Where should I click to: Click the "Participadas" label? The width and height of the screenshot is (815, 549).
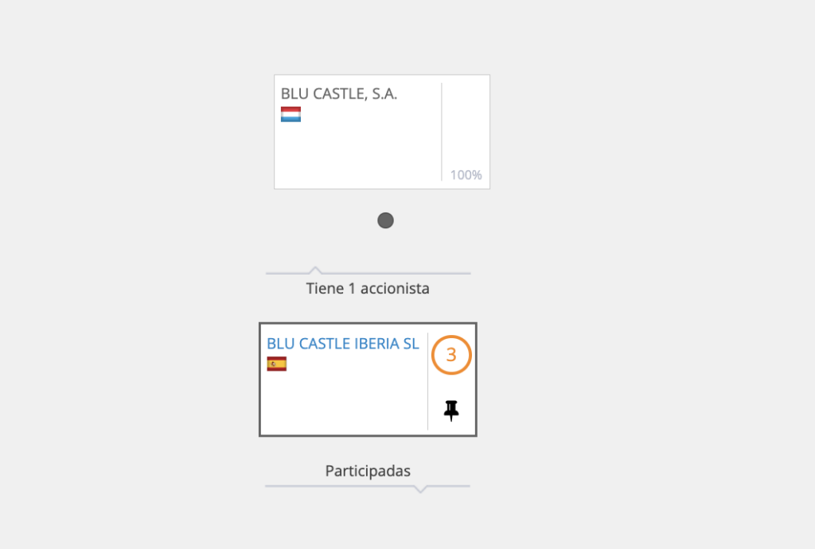coord(368,471)
